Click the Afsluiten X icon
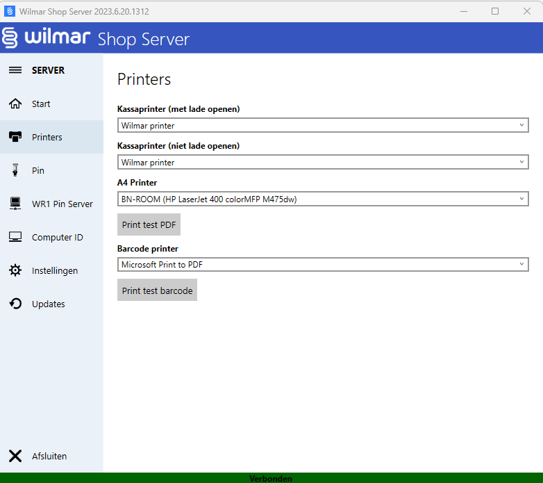This screenshot has height=483, width=543. pos(15,456)
